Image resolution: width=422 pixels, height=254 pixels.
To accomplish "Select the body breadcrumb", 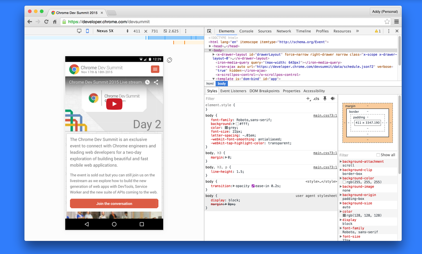I will [222, 84].
